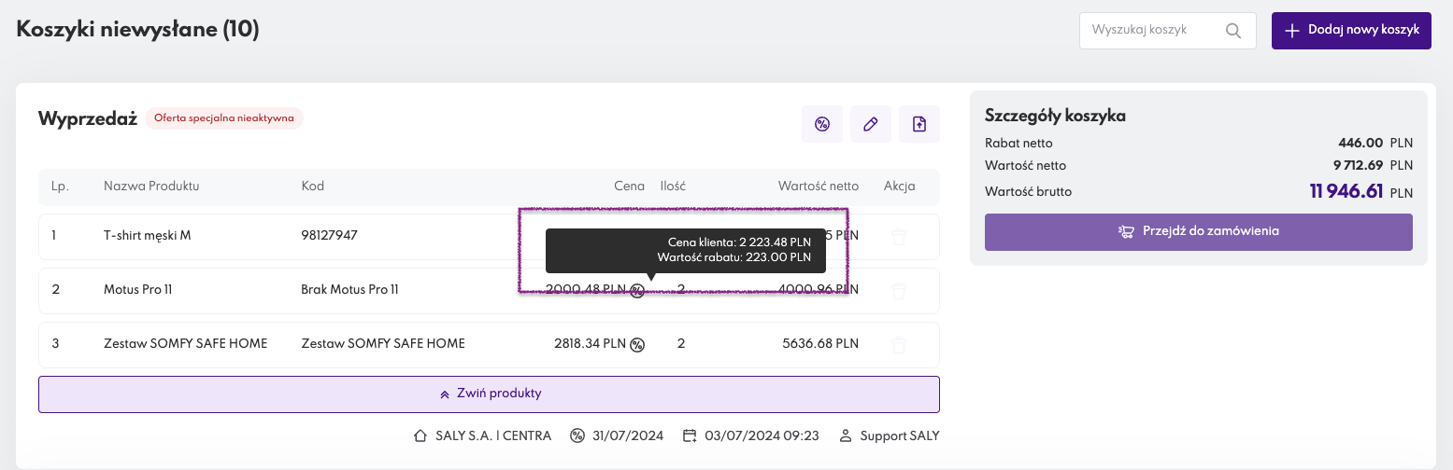The height and width of the screenshot is (470, 1453).
Task: Click calendar icon beside 03/07/2024 09:23
Action: (x=691, y=435)
